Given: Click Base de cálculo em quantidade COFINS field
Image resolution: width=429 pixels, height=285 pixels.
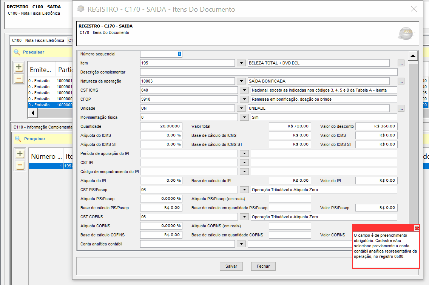Looking at the screenshot, I should 290,235.
